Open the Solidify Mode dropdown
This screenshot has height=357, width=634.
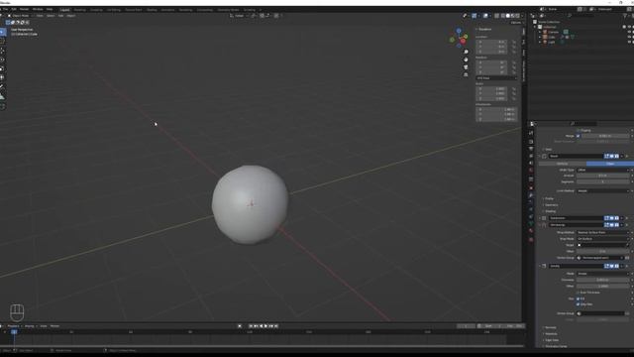(603, 274)
